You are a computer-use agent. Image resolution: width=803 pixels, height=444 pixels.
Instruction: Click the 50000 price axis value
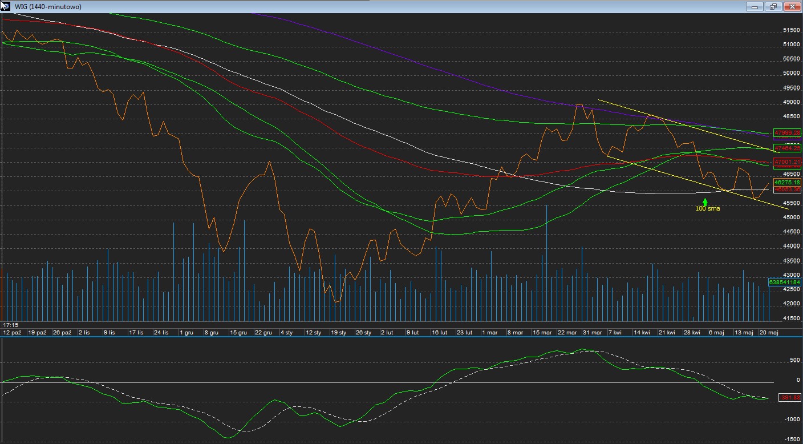click(790, 73)
